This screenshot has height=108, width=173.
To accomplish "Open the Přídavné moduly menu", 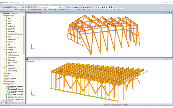I will (50, 5).
